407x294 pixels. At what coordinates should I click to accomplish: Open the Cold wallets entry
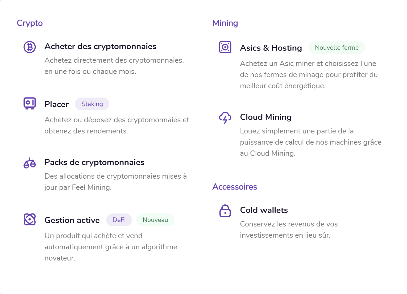[264, 210]
